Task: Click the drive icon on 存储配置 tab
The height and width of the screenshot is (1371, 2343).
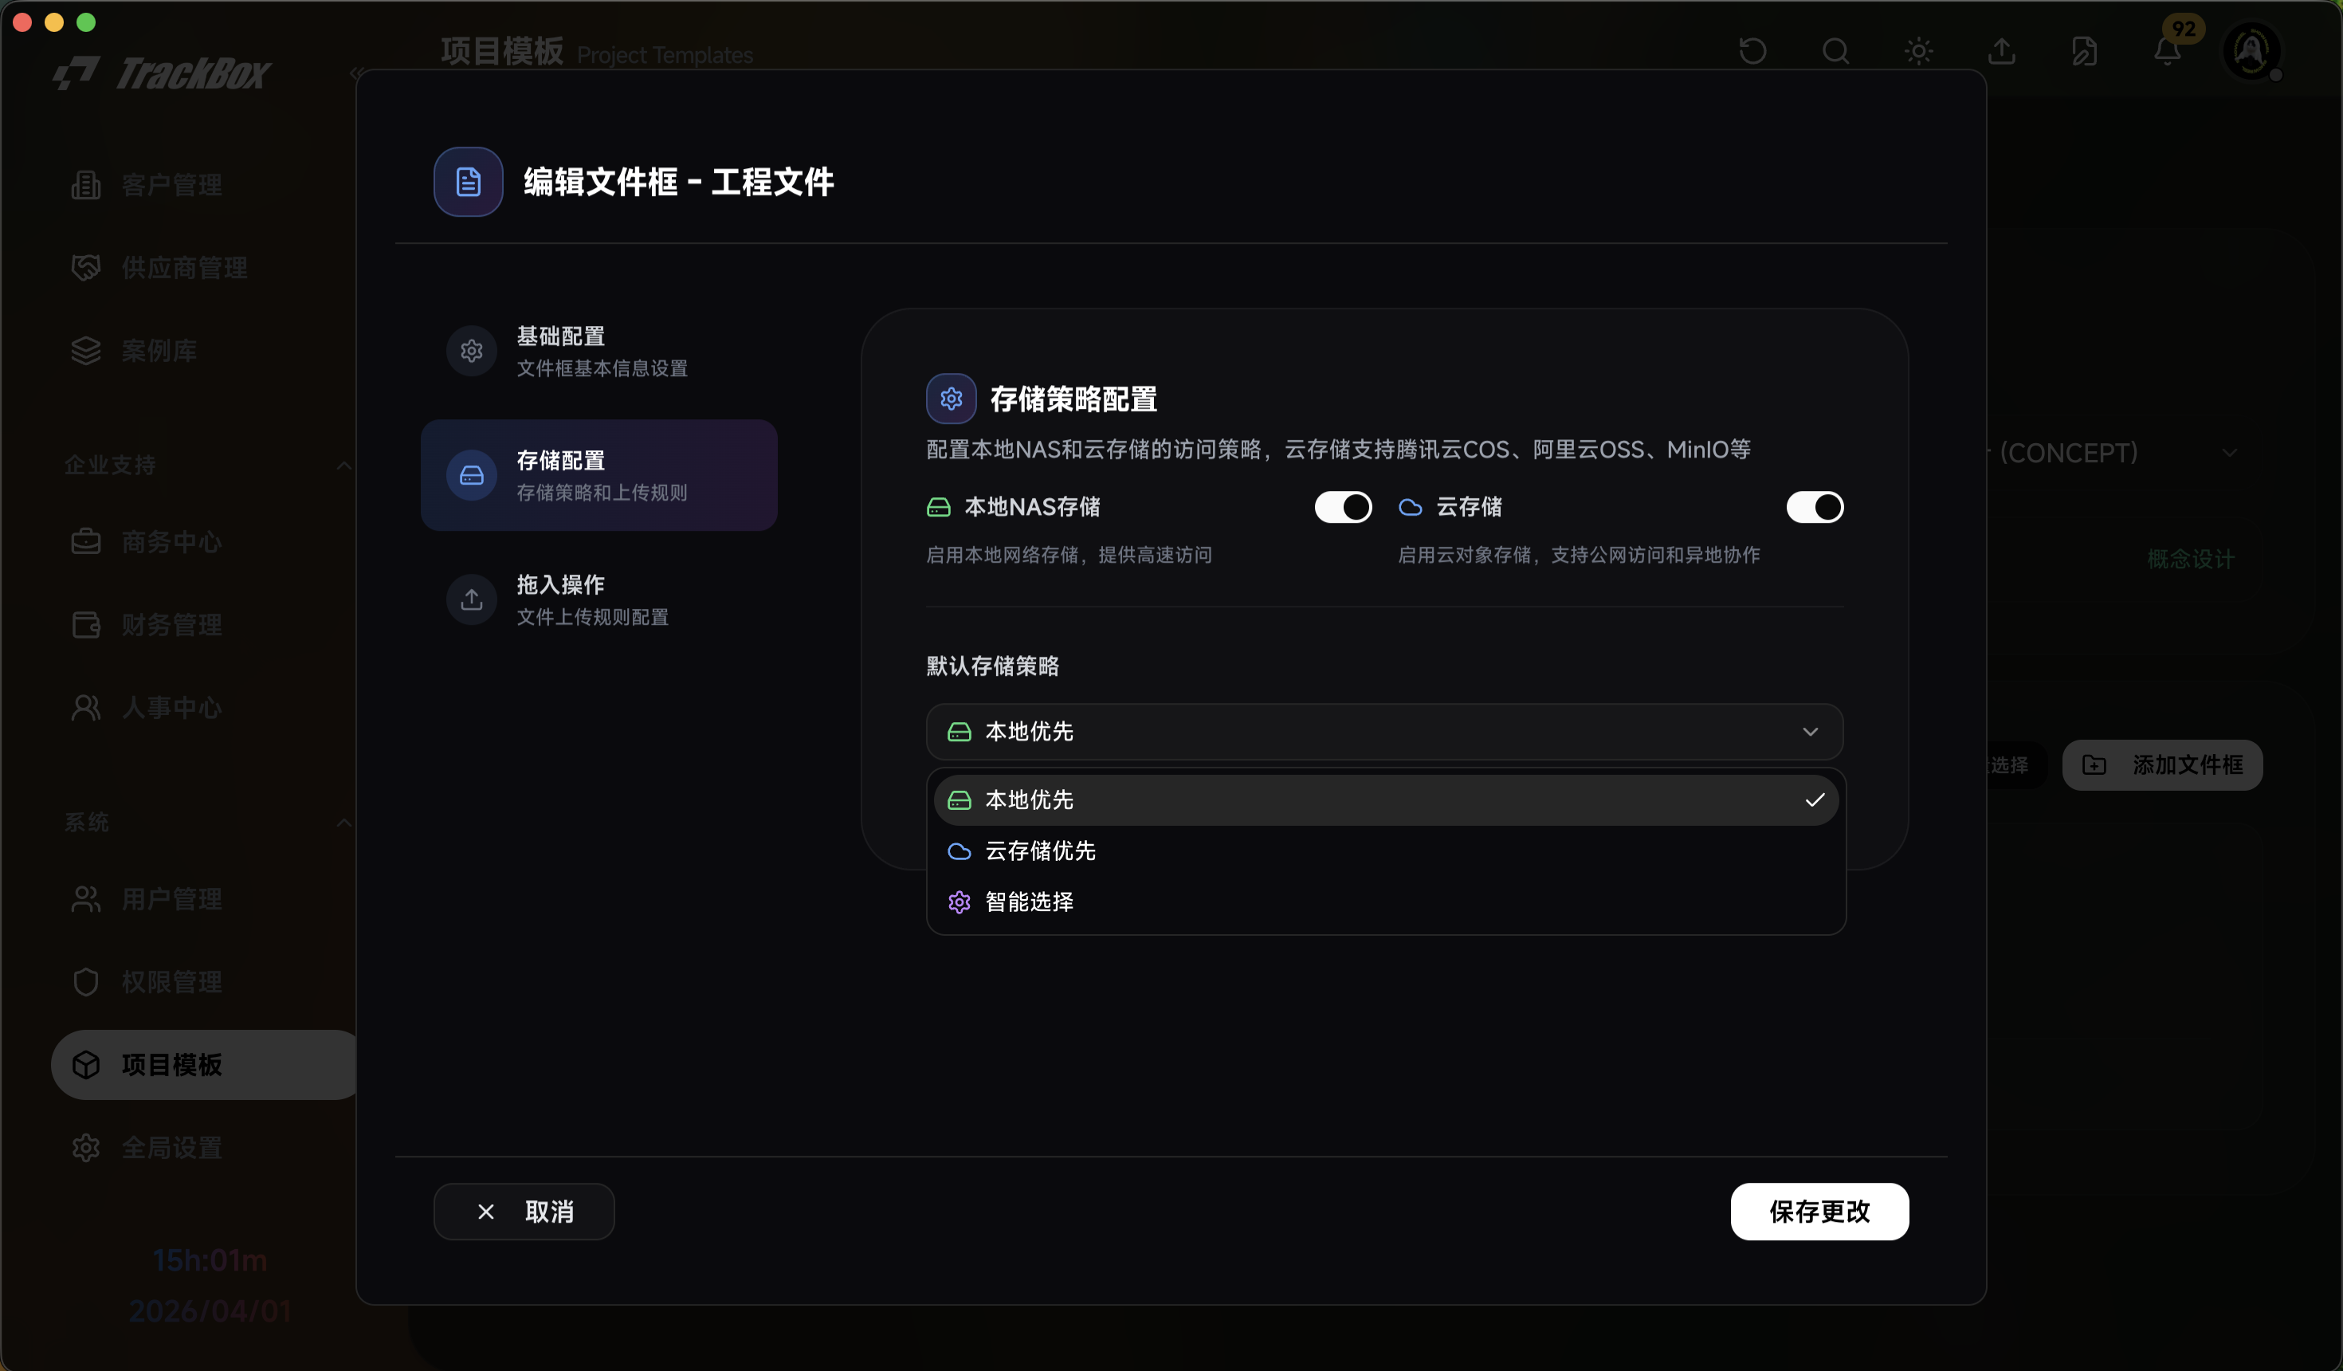Action: point(472,475)
